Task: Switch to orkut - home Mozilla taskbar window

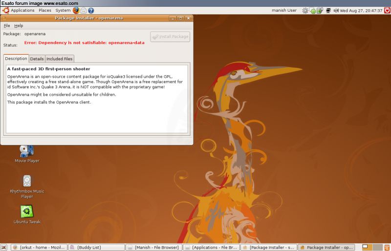Action: (x=40, y=247)
